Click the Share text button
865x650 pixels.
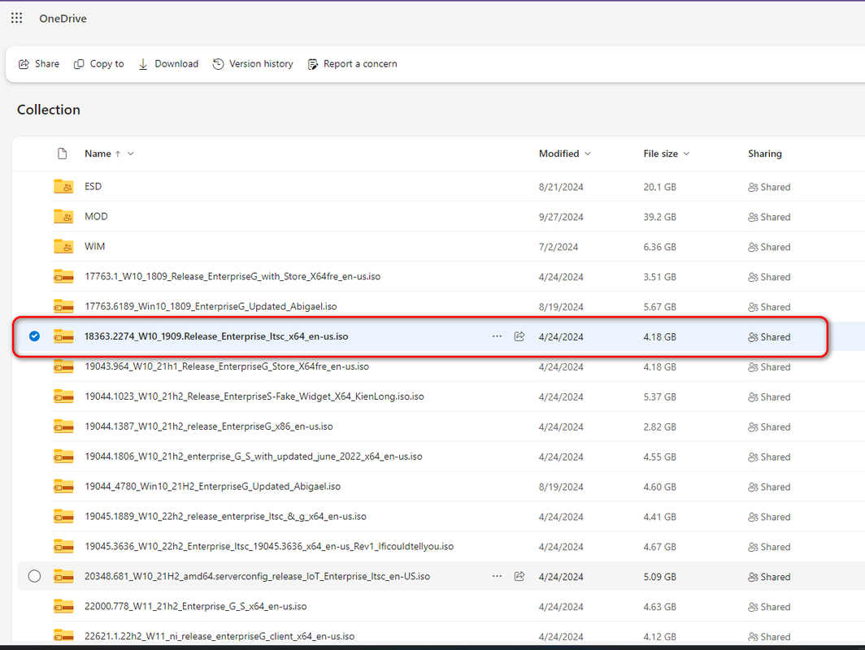coord(47,64)
